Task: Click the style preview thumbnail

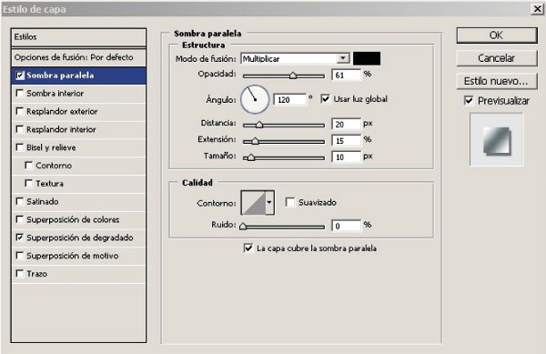Action: point(497,139)
